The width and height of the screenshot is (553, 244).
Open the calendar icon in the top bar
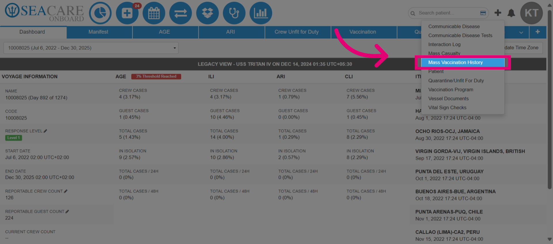pos(154,13)
